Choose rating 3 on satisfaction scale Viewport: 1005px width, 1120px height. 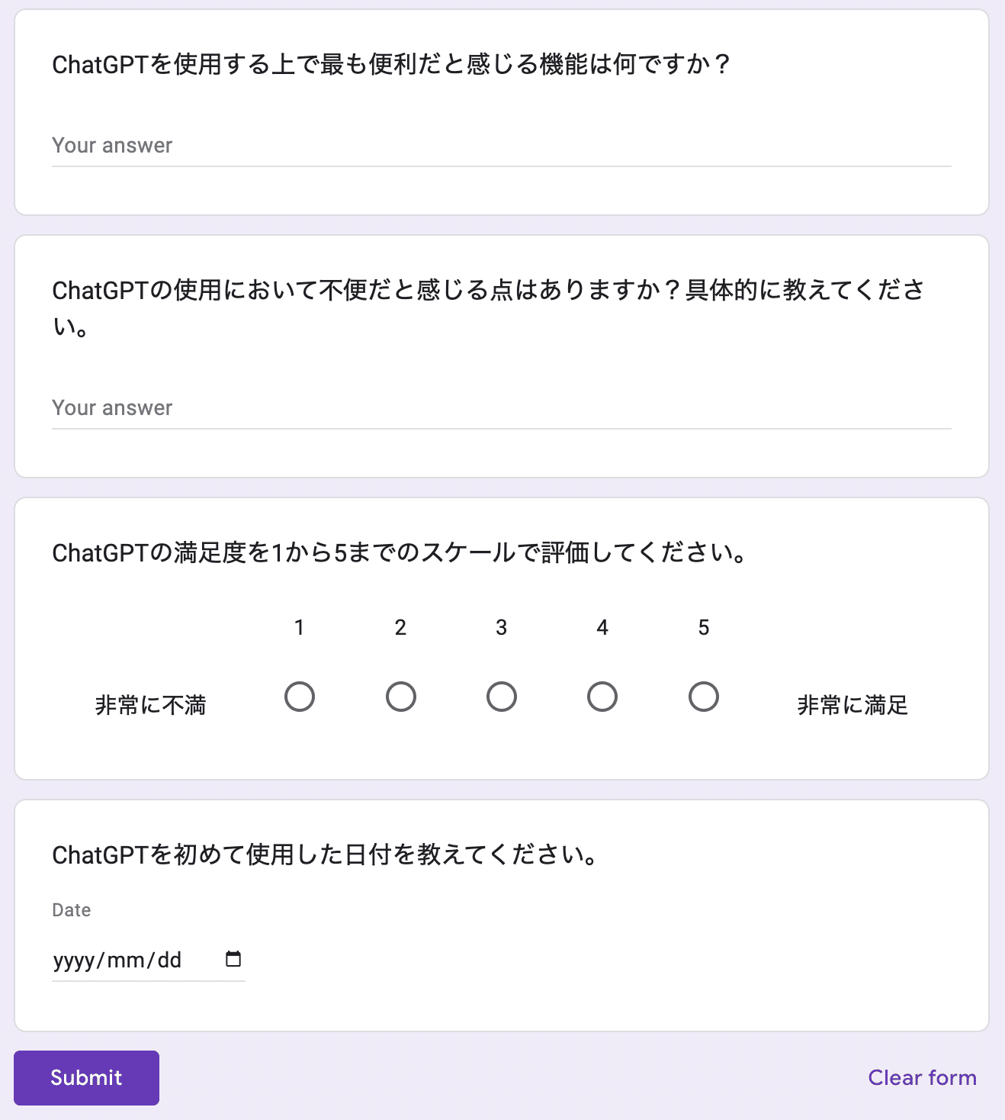pos(502,697)
